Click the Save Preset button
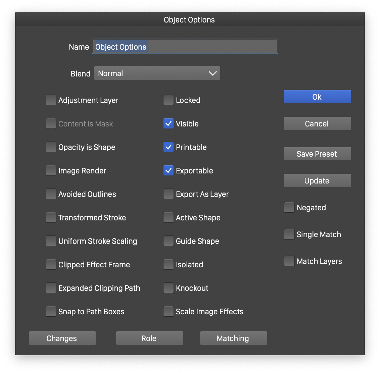Viewport: 380px width, 373px height. point(317,154)
